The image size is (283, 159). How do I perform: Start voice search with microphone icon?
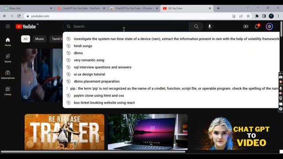pos(210,26)
